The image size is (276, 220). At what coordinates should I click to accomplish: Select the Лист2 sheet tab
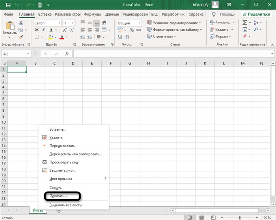(x=38, y=210)
